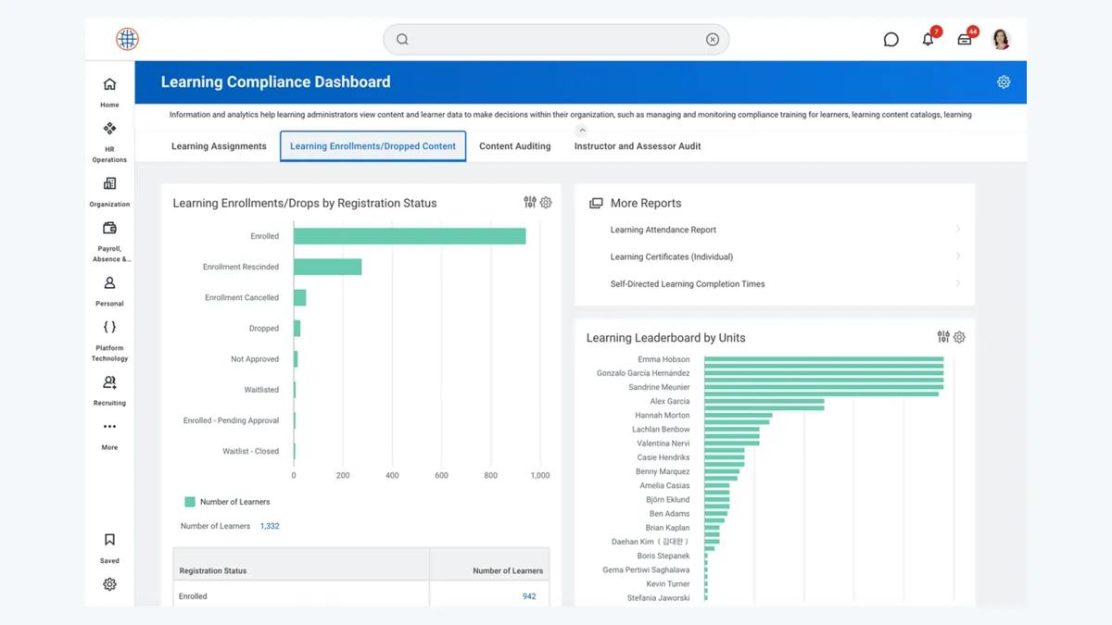Open notifications bell icon
The image size is (1112, 625).
(x=928, y=40)
